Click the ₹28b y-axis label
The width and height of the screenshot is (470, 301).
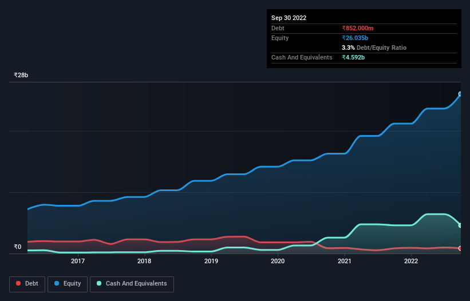coord(21,75)
